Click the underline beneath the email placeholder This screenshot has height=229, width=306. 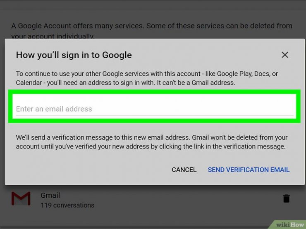153,115
